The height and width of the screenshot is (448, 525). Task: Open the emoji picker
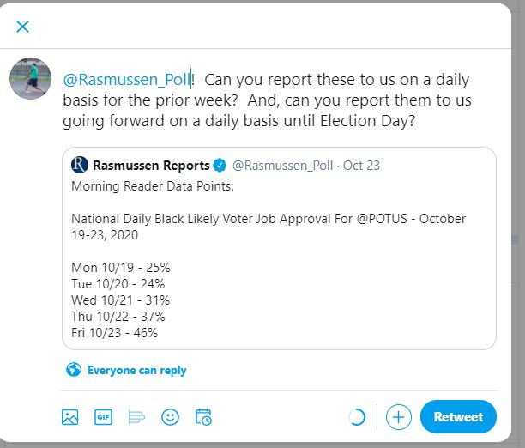click(x=170, y=417)
